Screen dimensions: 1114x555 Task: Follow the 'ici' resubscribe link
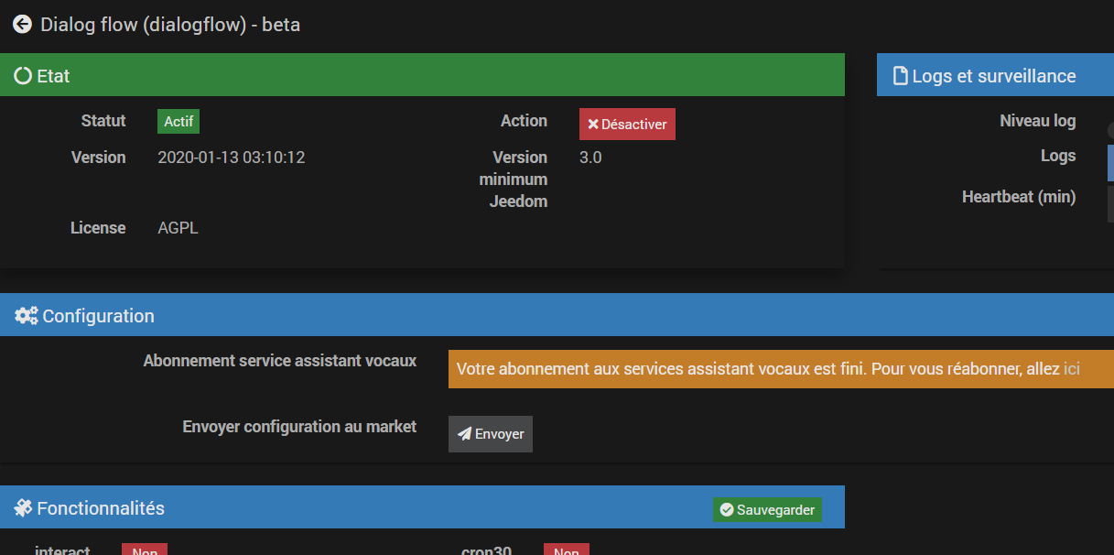click(x=1072, y=369)
